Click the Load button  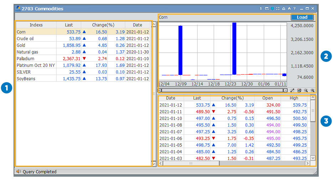(302, 17)
